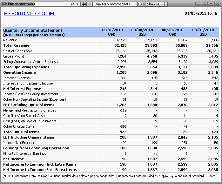Click Selling General and Admin. Expenses label
This screenshot has height=184, width=222.
tap(31, 62)
